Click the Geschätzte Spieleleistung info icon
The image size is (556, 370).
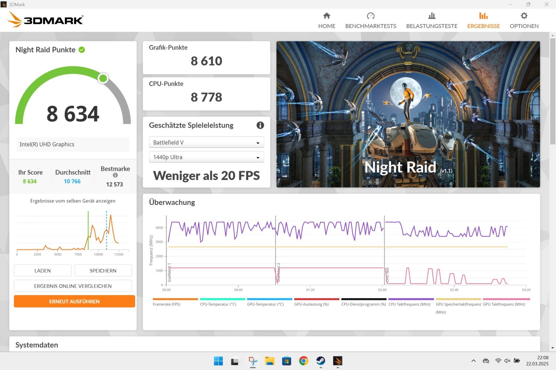(260, 125)
